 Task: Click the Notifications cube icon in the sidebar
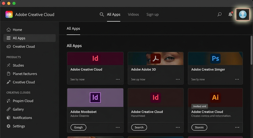point(9,118)
